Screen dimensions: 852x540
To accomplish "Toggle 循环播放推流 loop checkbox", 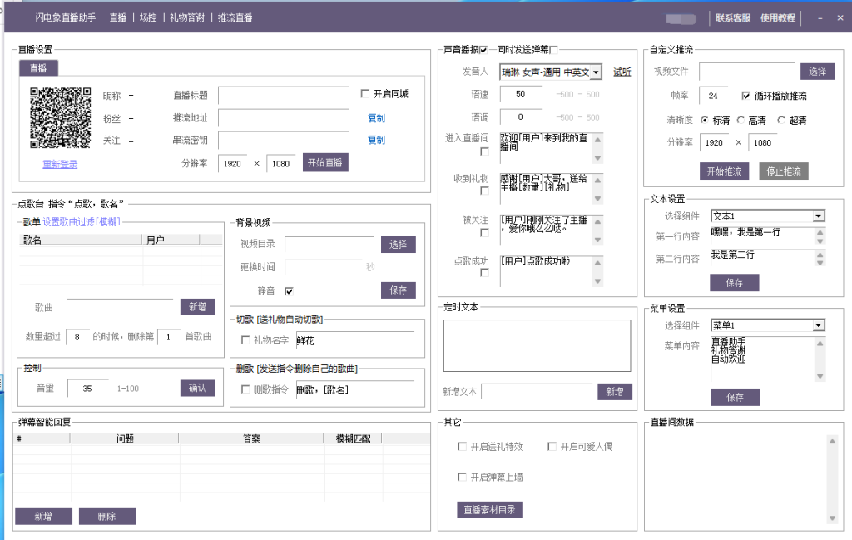I will coord(745,96).
